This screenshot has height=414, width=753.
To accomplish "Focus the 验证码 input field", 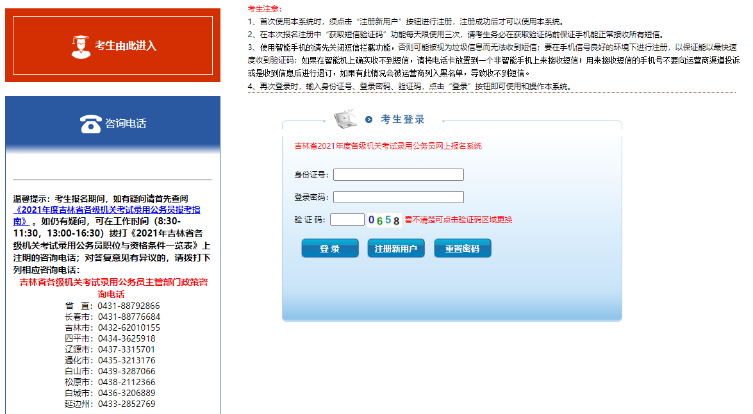I will [x=347, y=219].
